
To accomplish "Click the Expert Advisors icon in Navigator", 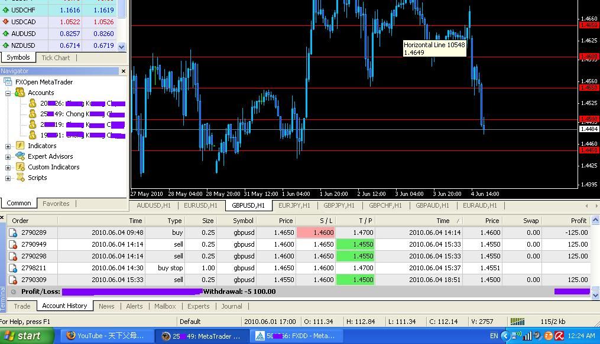I will [x=20, y=156].
